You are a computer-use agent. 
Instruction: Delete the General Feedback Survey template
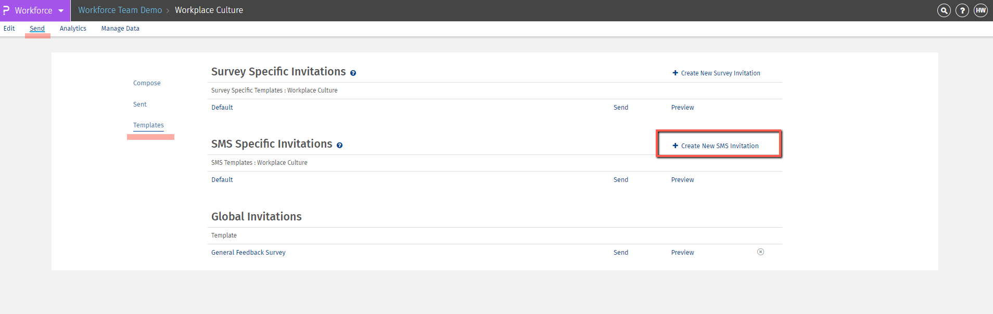(760, 252)
